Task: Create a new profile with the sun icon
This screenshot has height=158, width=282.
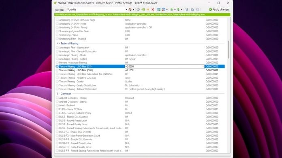Action: click(148, 10)
